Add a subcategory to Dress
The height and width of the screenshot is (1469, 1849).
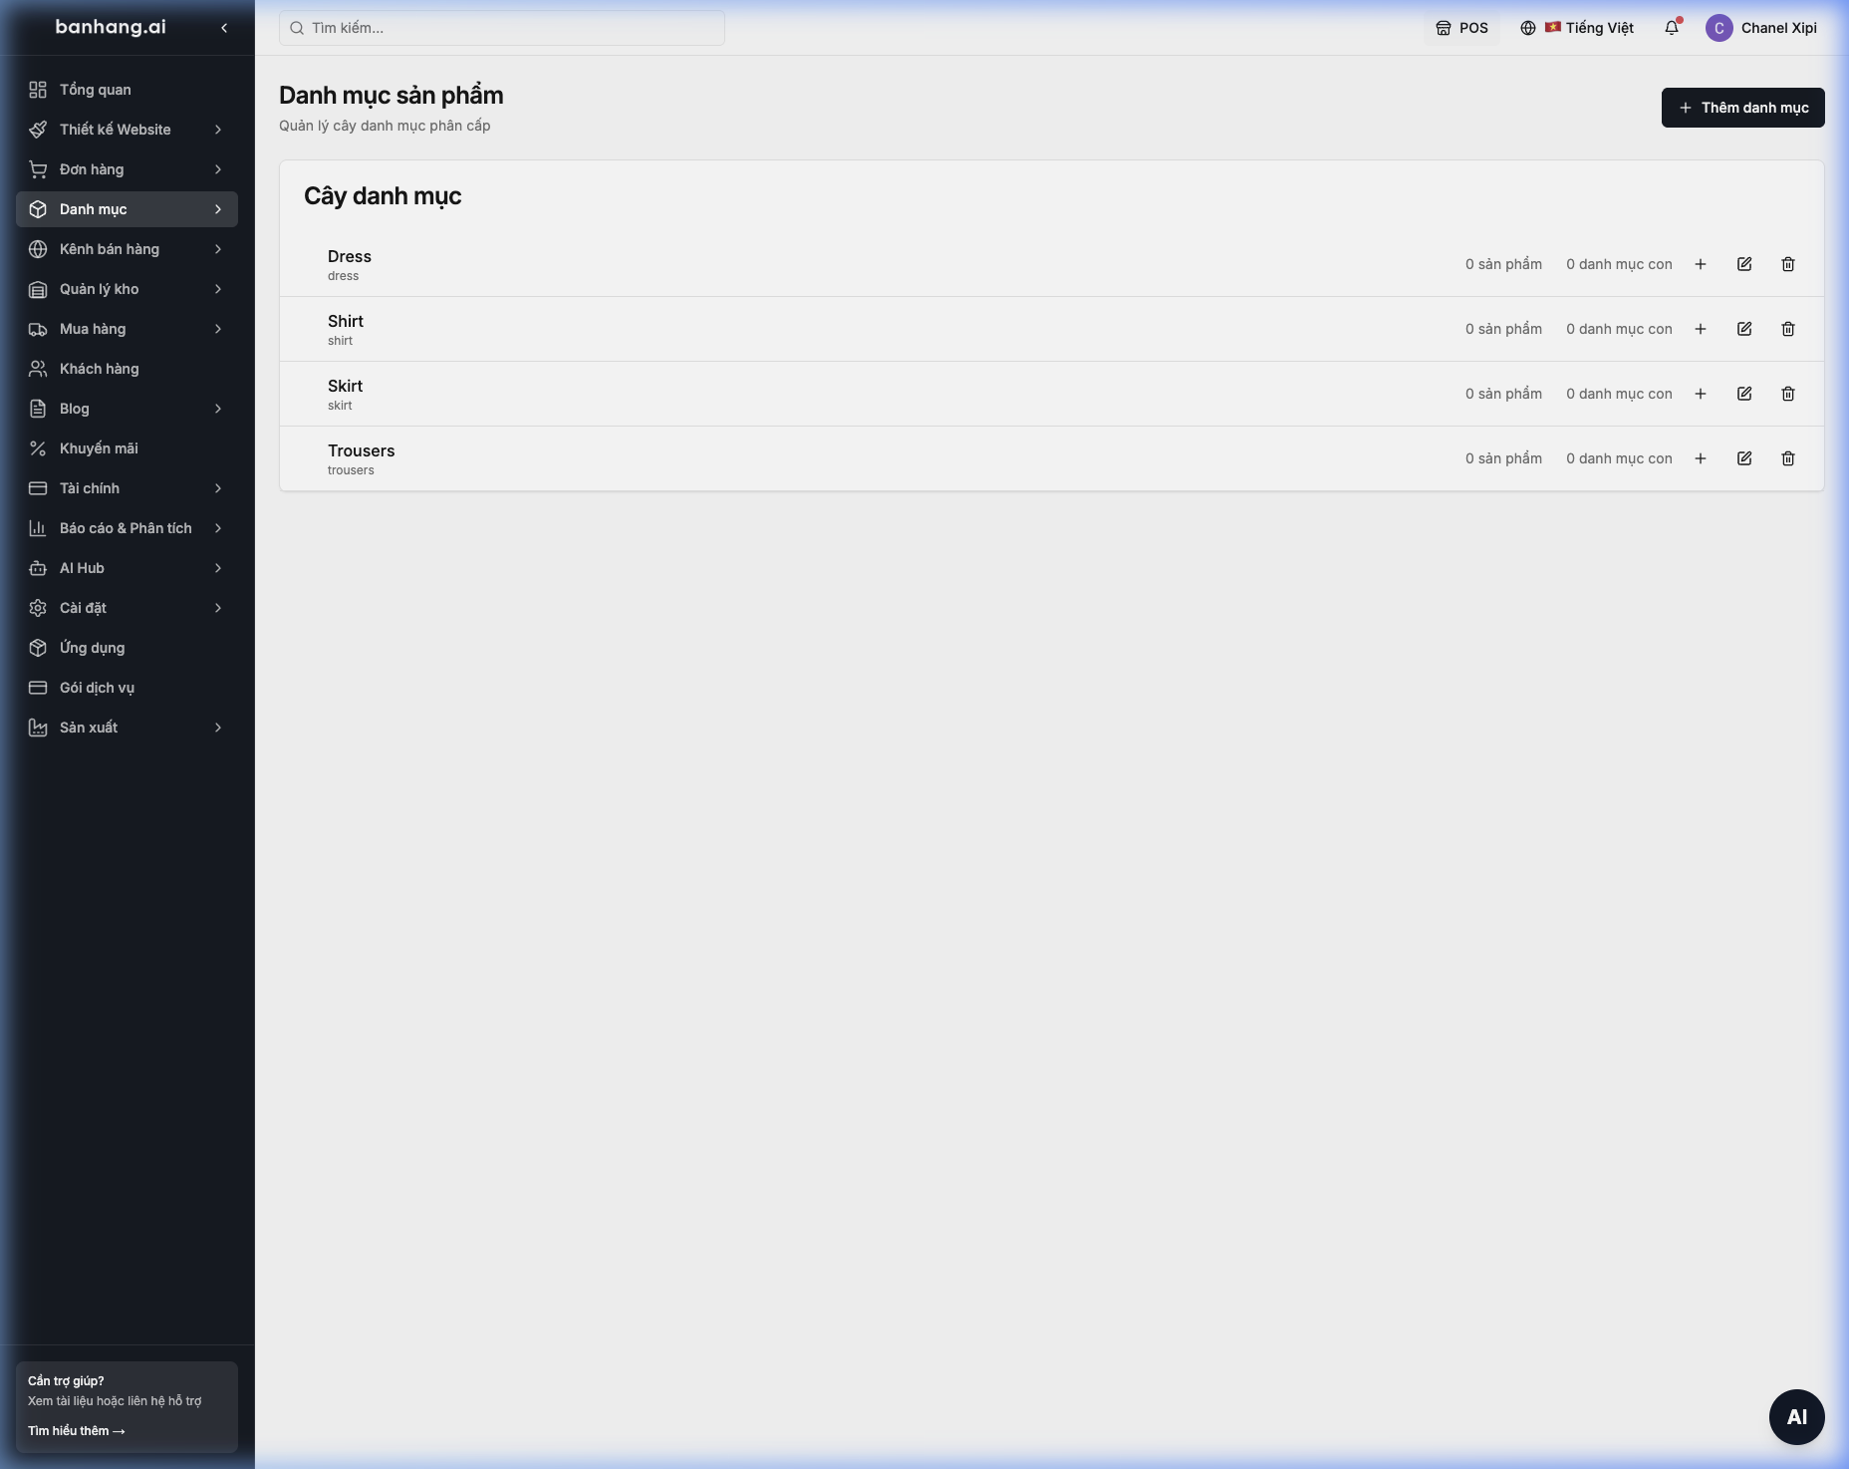(x=1701, y=264)
